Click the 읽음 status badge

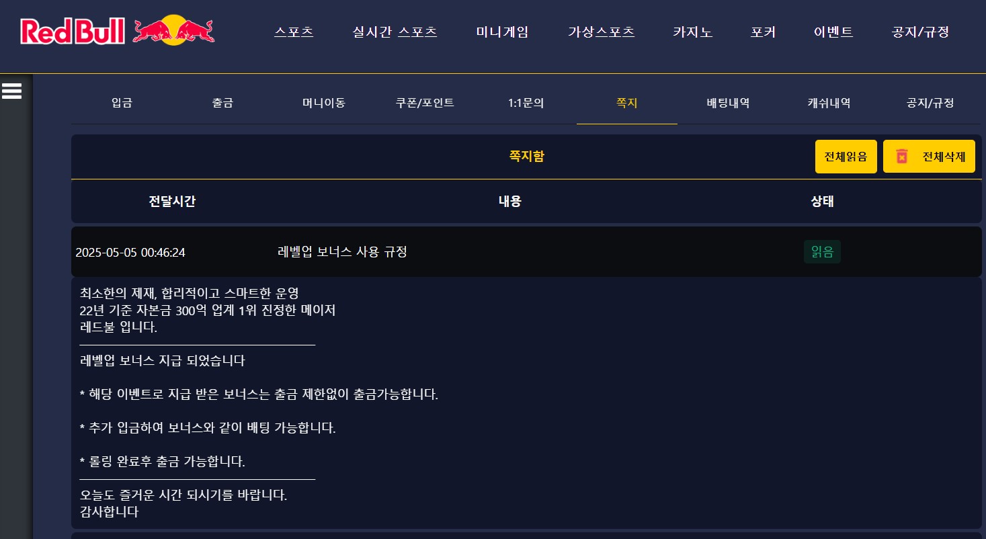822,252
